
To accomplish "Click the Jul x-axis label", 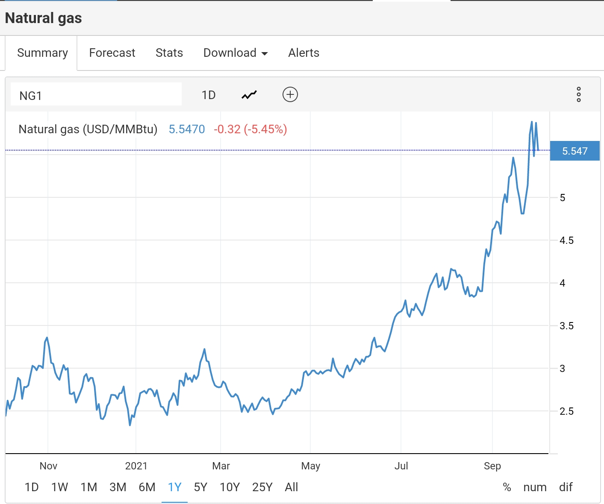I will [401, 466].
